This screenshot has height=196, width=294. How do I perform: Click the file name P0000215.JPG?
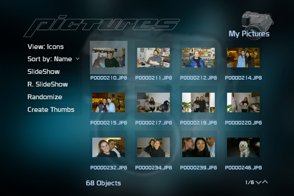coord(109,123)
